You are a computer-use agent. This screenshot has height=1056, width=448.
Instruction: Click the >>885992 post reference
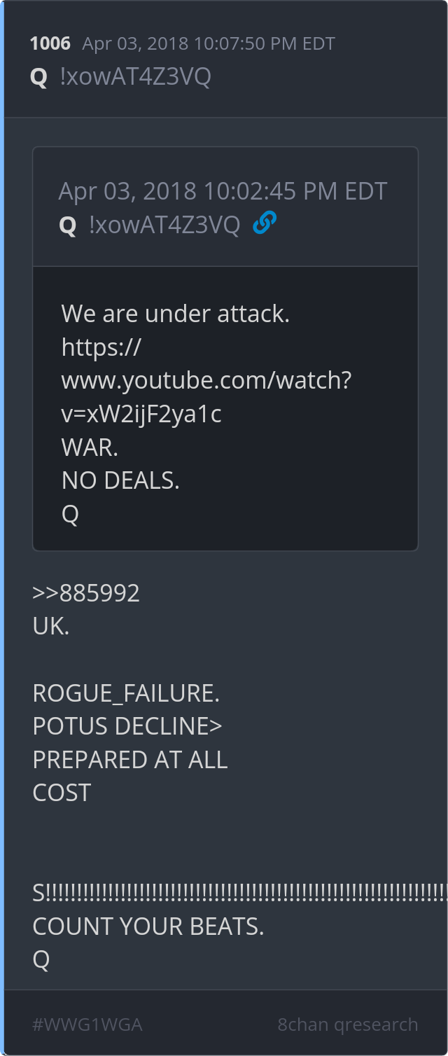point(86,593)
